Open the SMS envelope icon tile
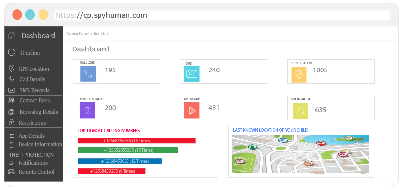This screenshot has height=190, width=401. tap(192, 74)
